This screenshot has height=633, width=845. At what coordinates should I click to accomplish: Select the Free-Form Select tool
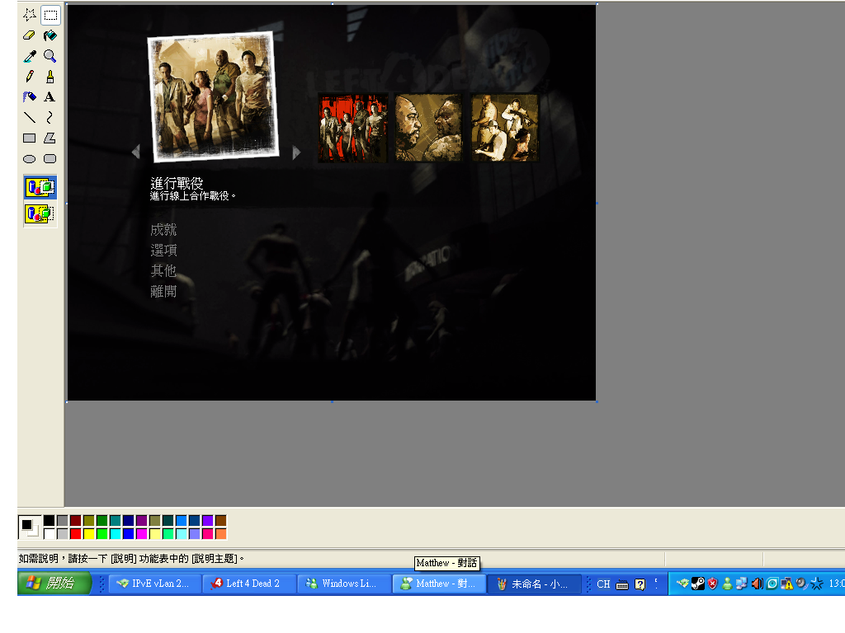coord(29,15)
